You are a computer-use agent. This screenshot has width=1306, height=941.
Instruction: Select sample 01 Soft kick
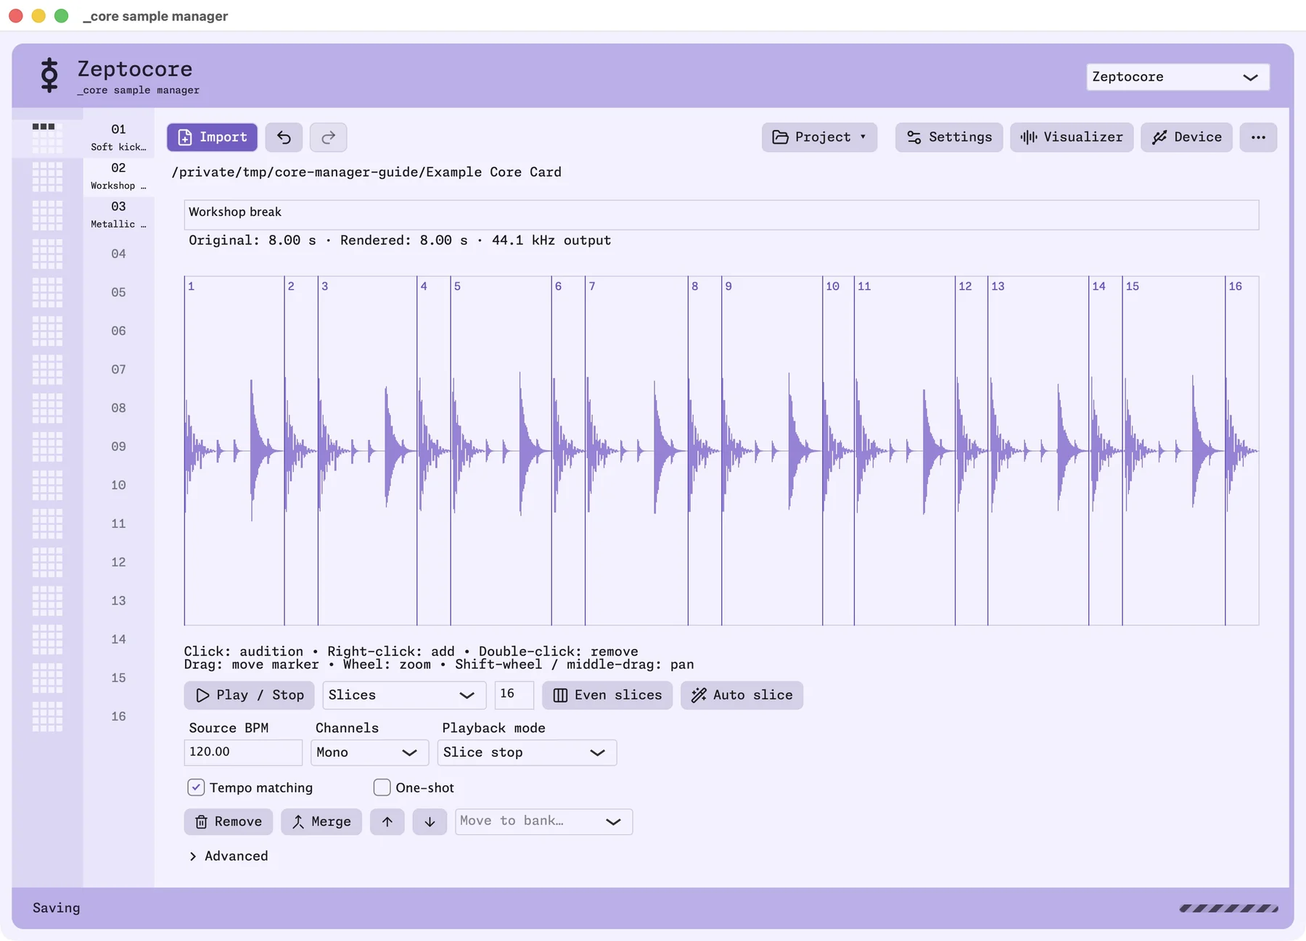[x=118, y=138]
